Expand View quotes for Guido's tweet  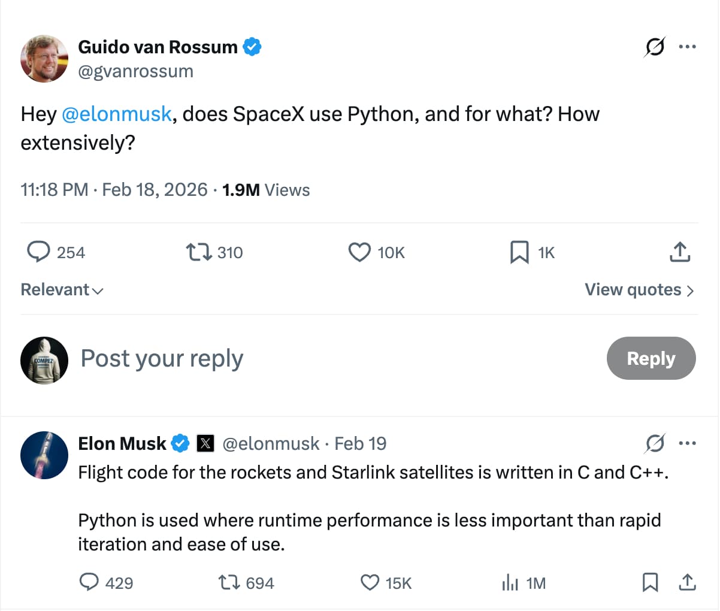638,289
